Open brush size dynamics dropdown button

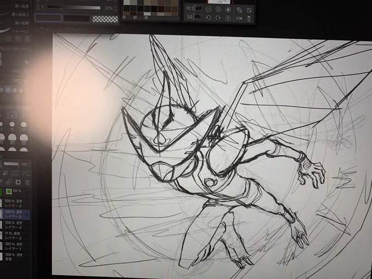pos(26,72)
